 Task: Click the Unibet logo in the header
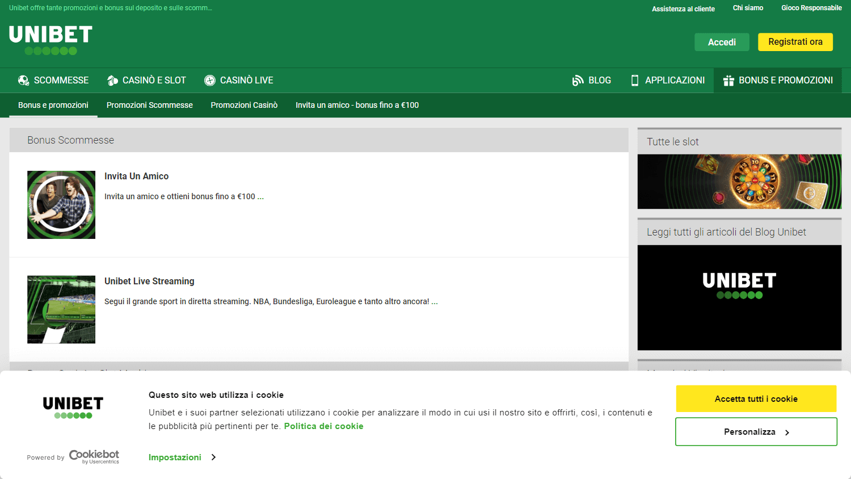(50, 40)
